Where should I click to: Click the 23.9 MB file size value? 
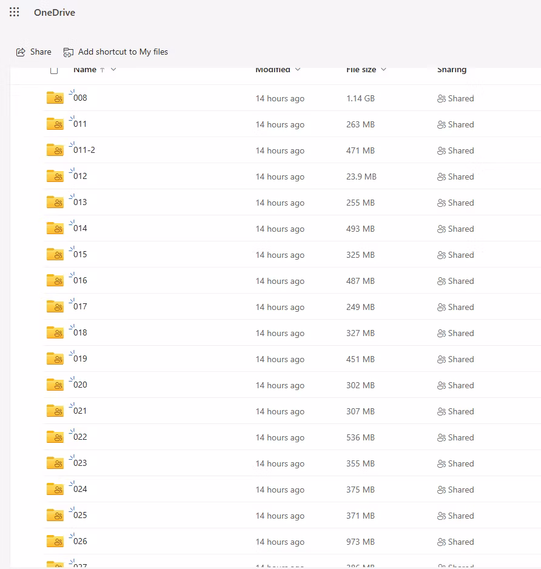click(x=361, y=177)
